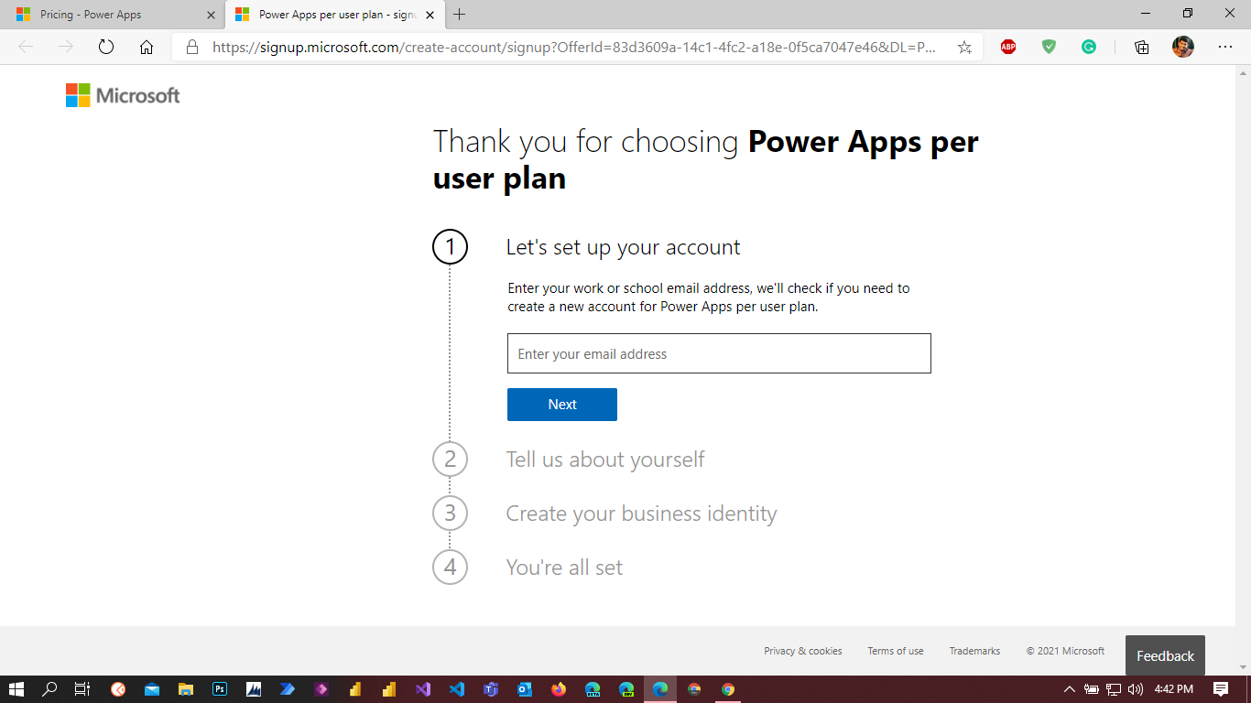Open the browser profile avatar
The height and width of the screenshot is (703, 1251).
tap(1183, 48)
